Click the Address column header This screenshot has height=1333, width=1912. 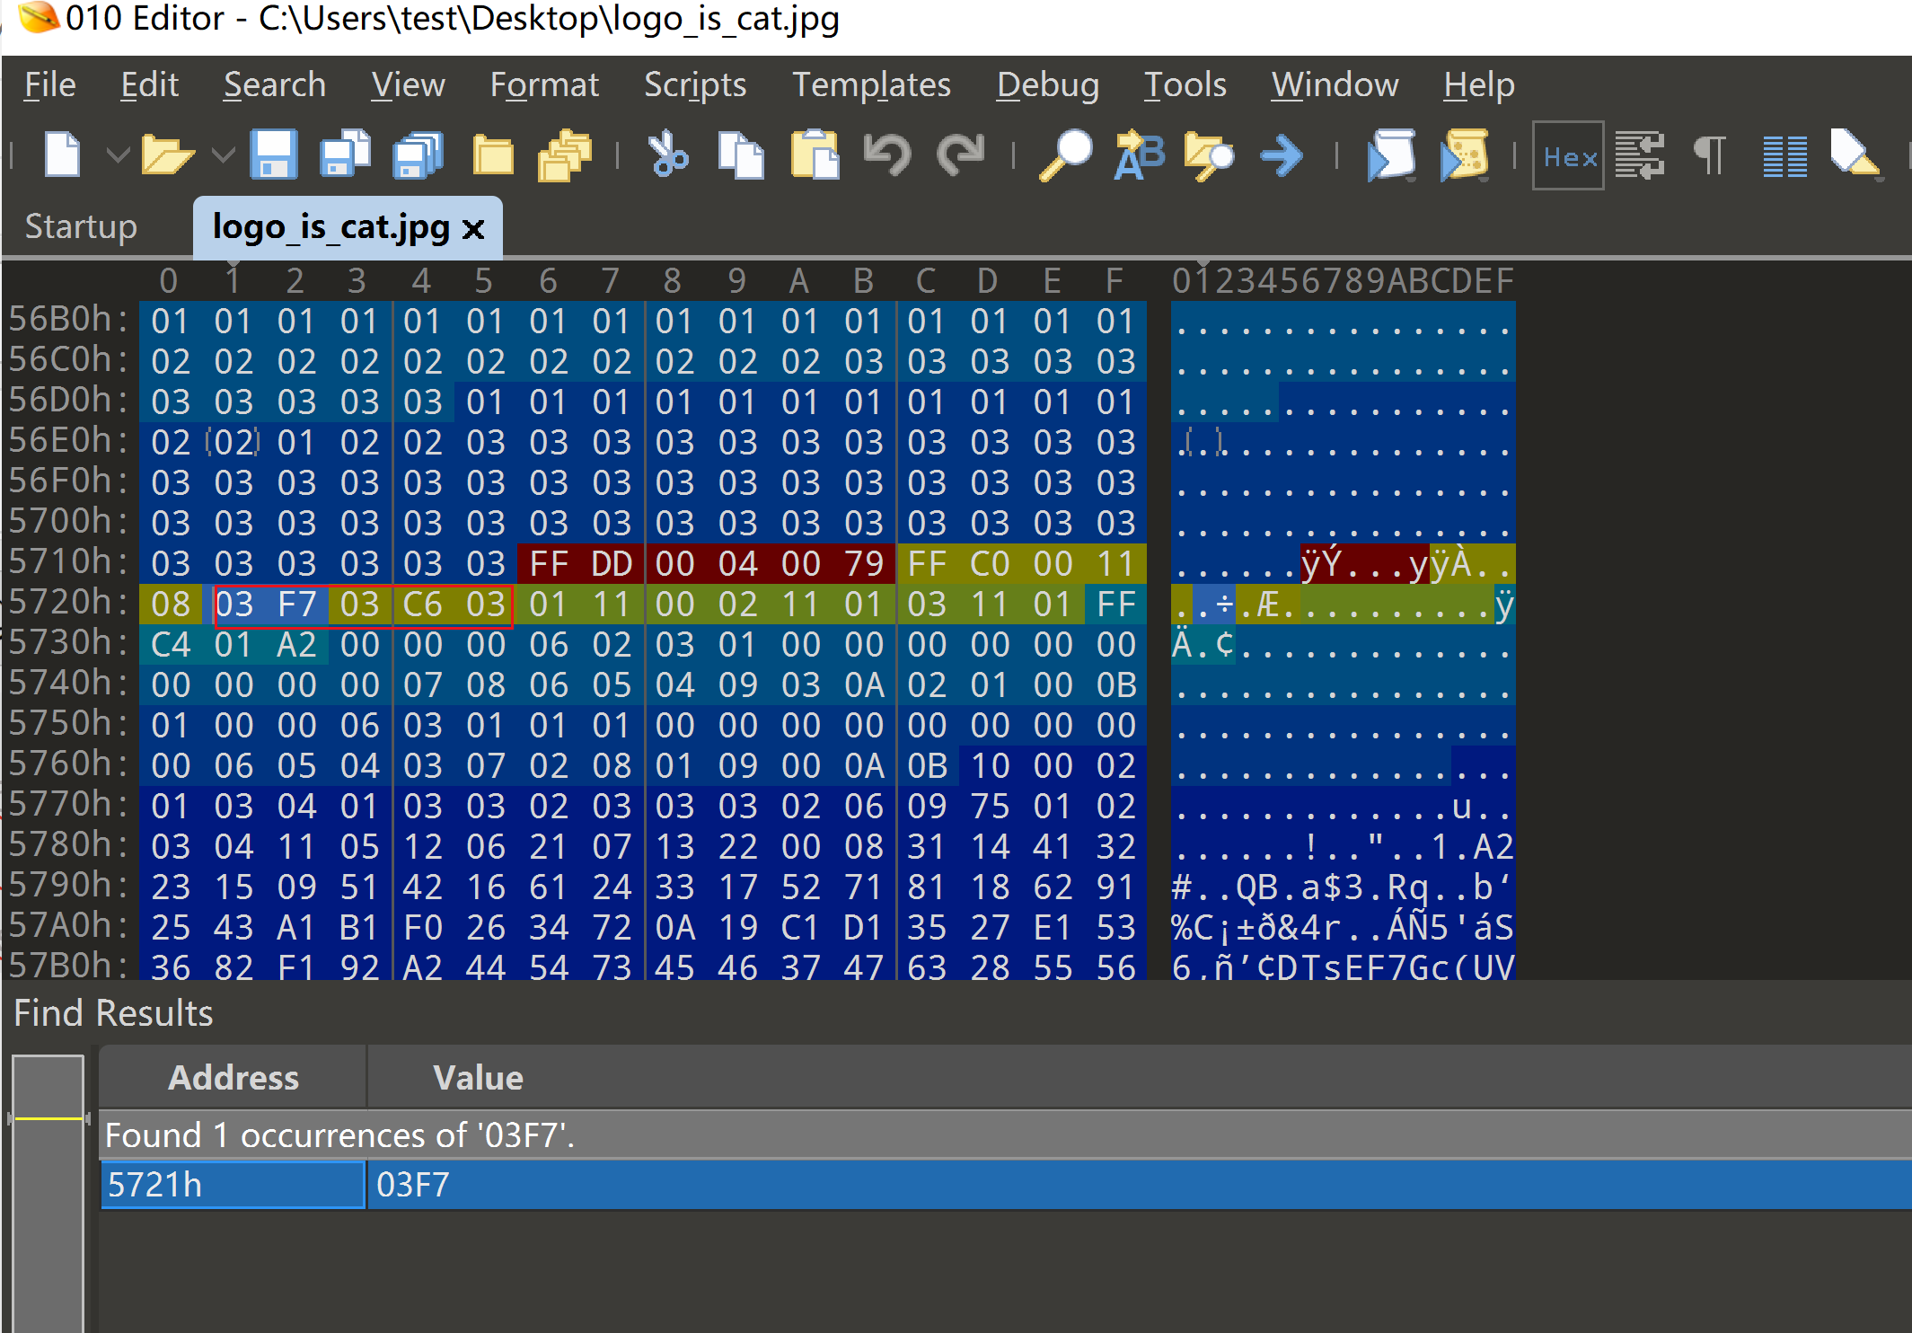(233, 1077)
